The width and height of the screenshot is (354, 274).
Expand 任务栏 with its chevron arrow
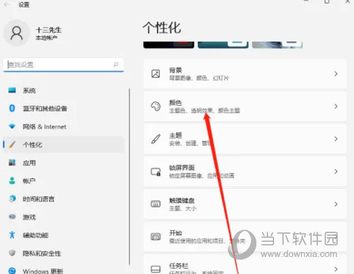point(336,269)
